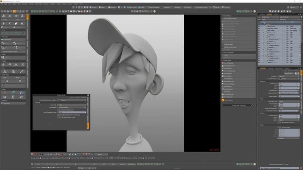Open the Edit menu
Image resolution: width=303 pixels, height=170 pixels.
coord(6,4)
